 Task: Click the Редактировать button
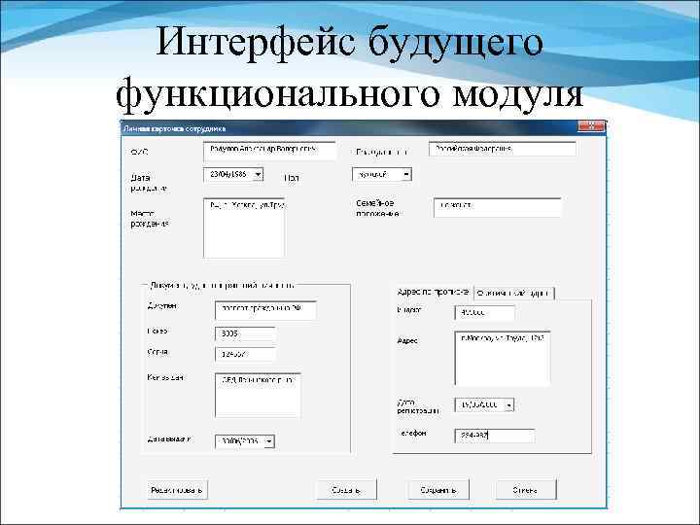pyautogui.click(x=177, y=490)
